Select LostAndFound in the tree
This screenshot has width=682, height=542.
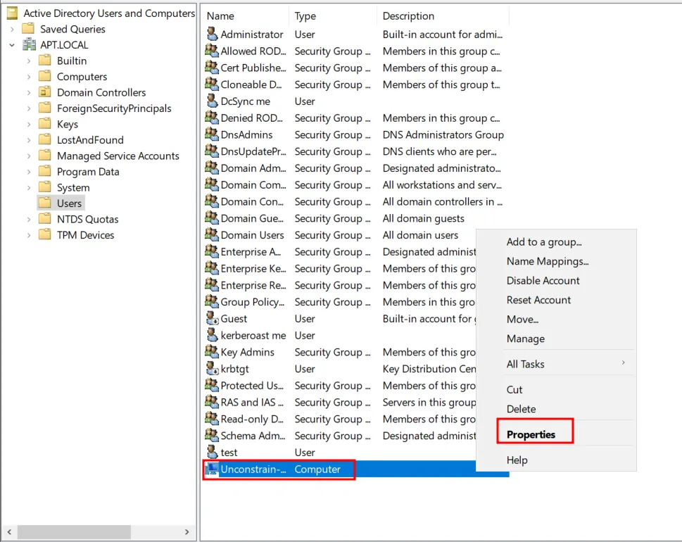[x=90, y=140]
